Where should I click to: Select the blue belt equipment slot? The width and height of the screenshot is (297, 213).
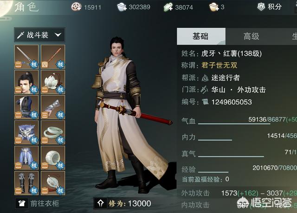(26, 132)
